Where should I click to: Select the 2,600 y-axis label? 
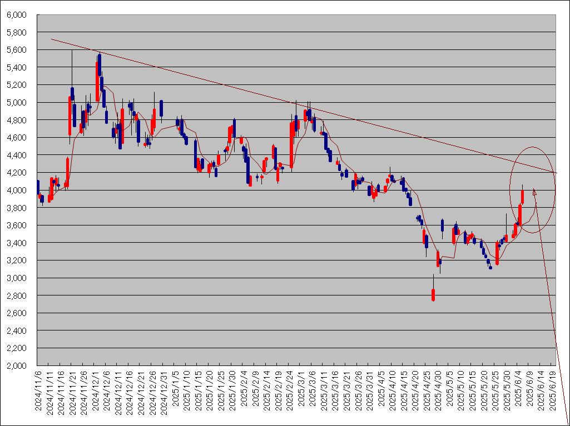click(17, 313)
